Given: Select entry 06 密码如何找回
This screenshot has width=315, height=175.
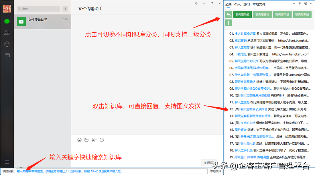Looking at the screenshot, I should coord(269,68).
